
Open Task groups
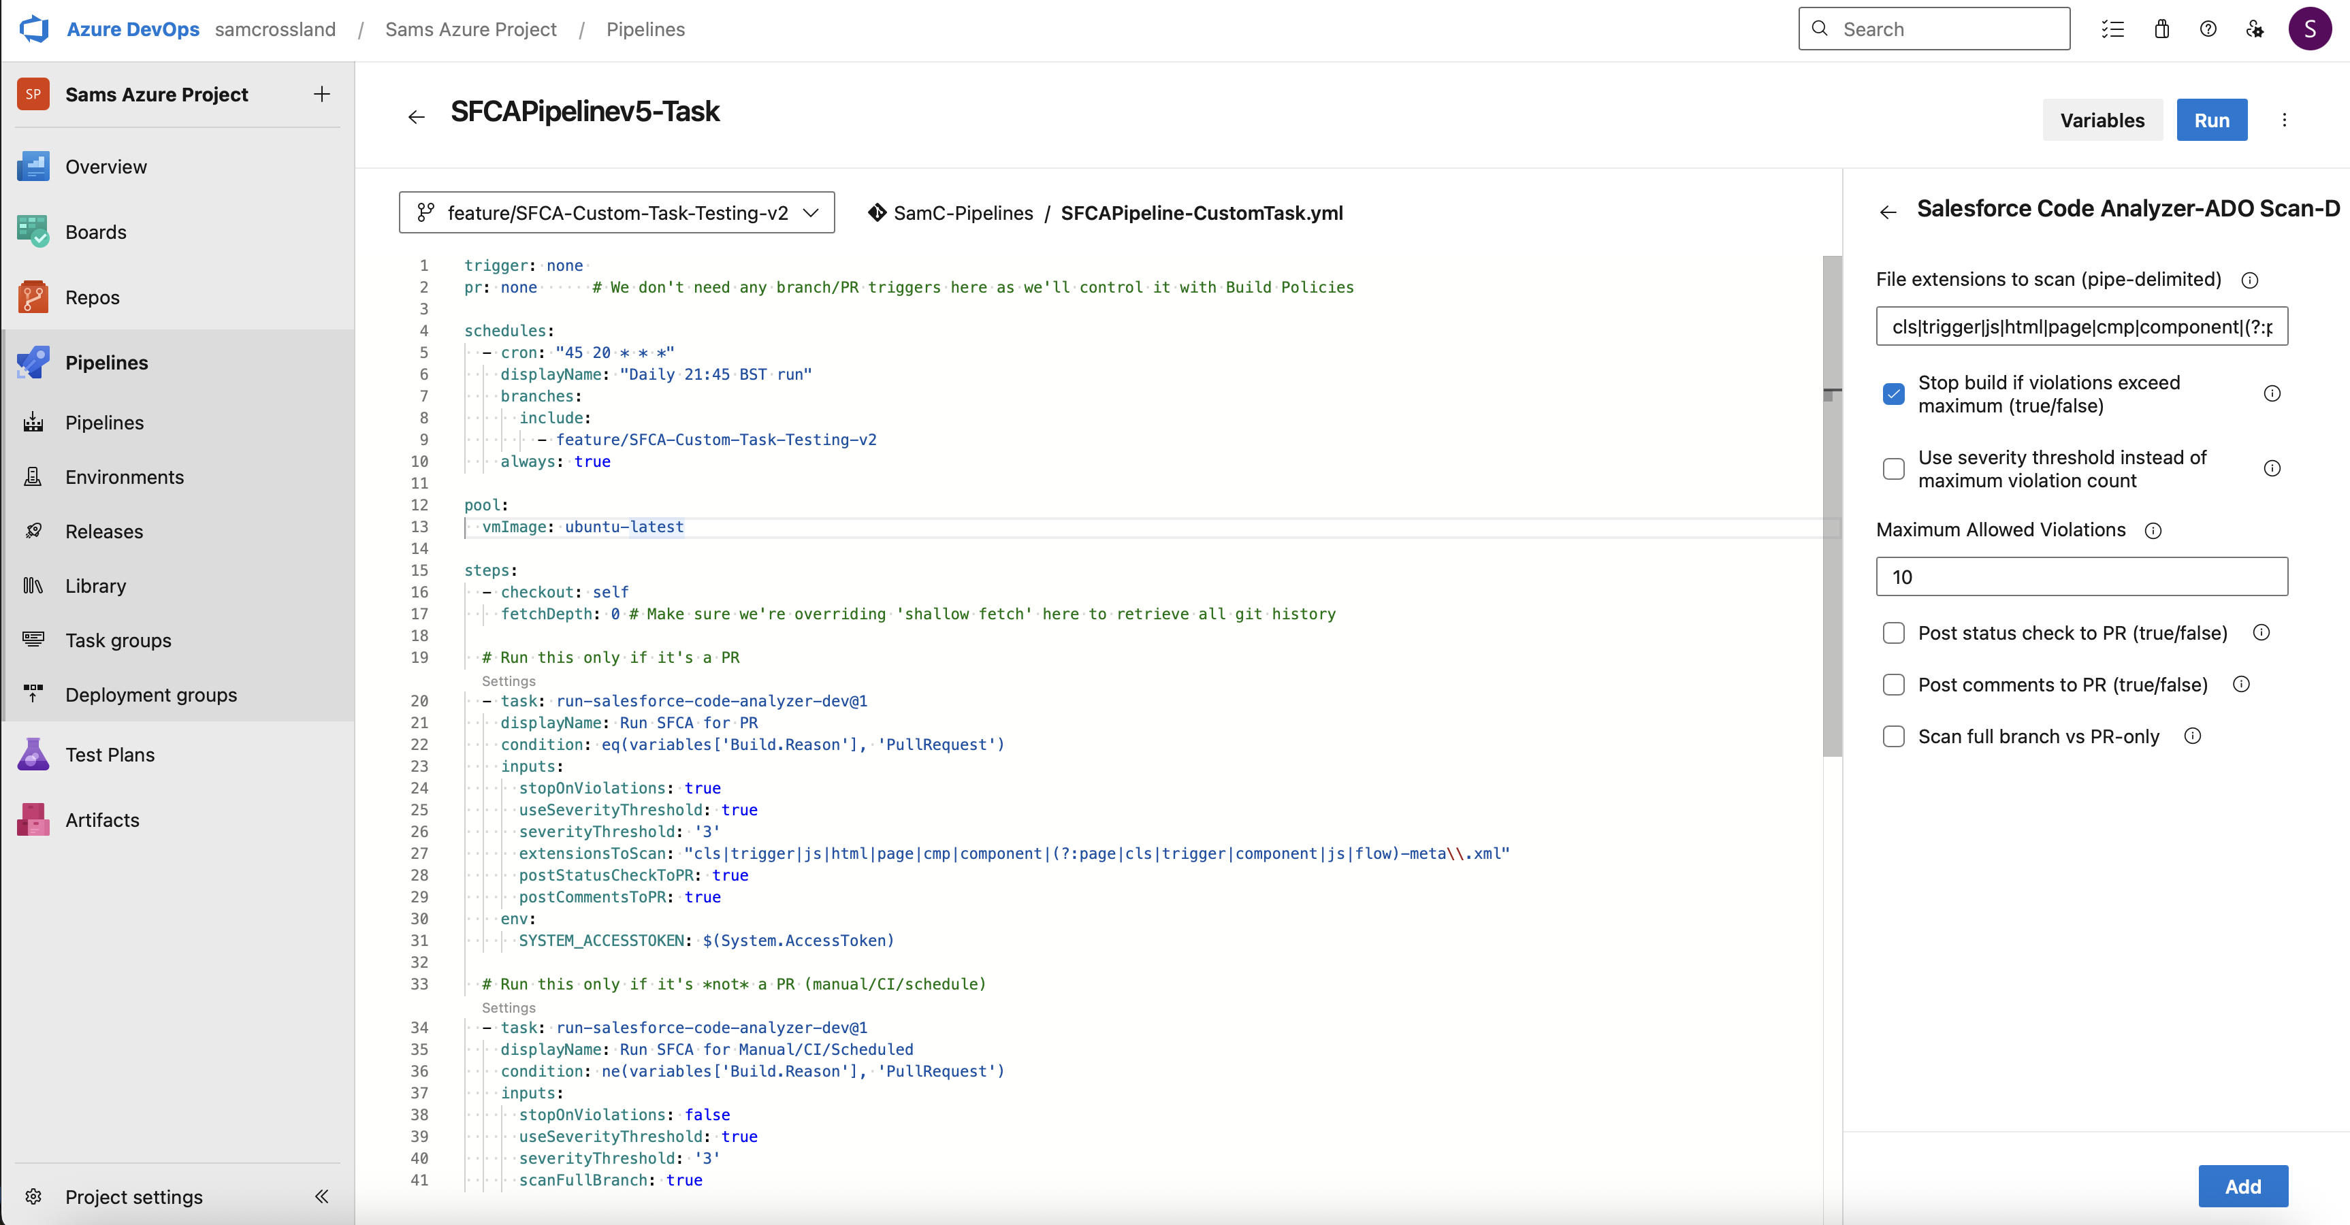[118, 640]
